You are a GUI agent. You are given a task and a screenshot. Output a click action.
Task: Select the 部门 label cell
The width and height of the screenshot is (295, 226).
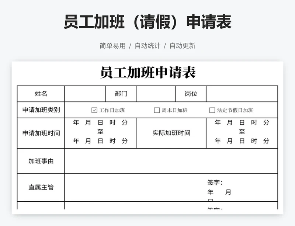[x=121, y=94]
